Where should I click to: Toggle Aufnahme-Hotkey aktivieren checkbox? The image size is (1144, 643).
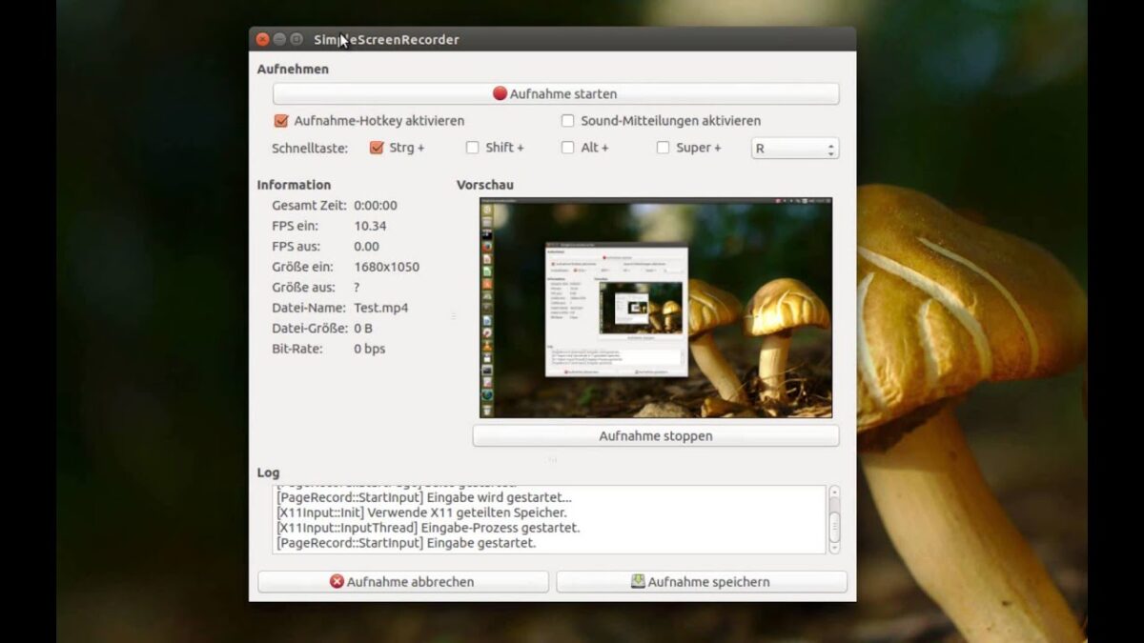[x=281, y=121]
